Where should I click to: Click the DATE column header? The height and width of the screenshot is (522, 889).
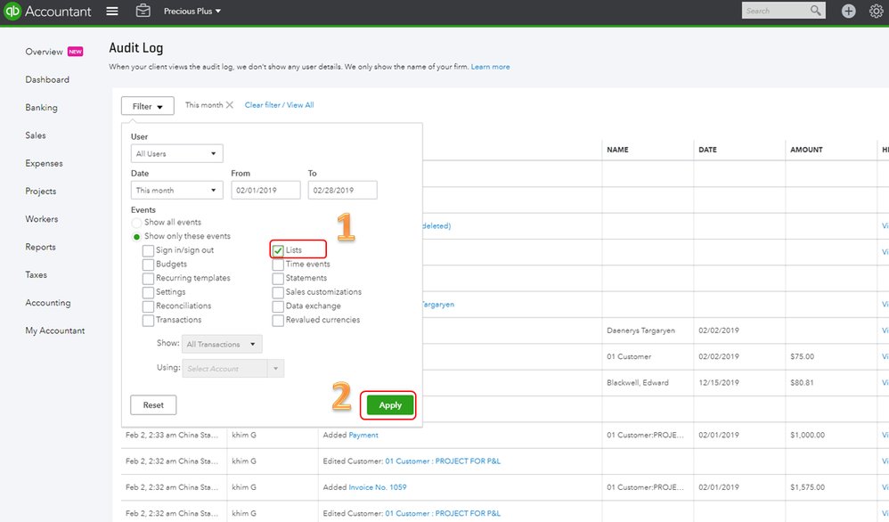[707, 151]
